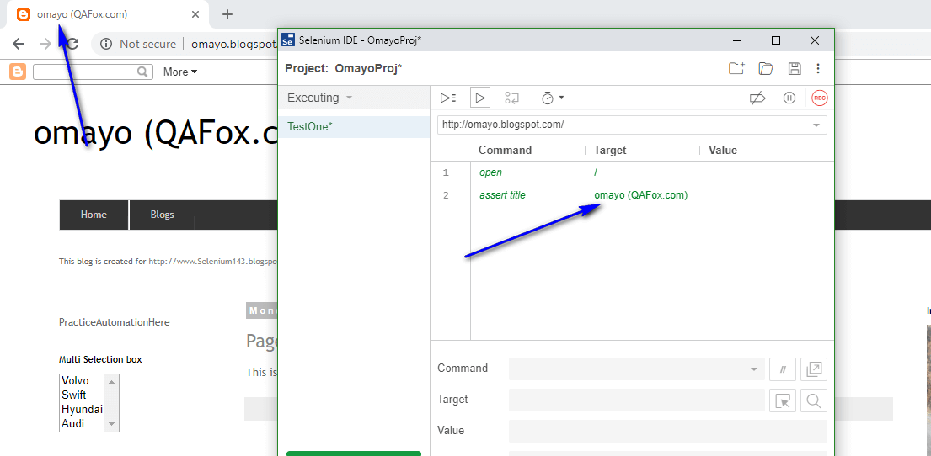Open Selenium143 blogspot link
This screenshot has height=456, width=931.
click(213, 261)
